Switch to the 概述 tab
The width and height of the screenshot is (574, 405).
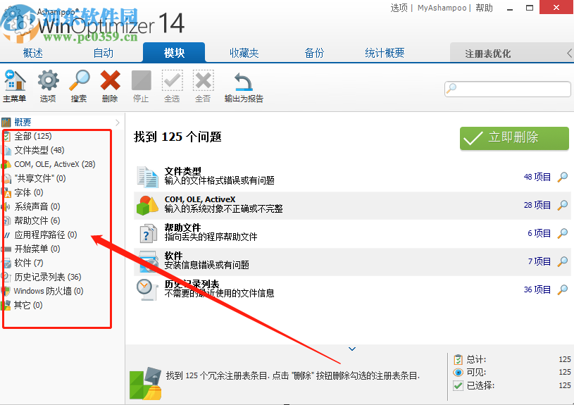coord(33,53)
